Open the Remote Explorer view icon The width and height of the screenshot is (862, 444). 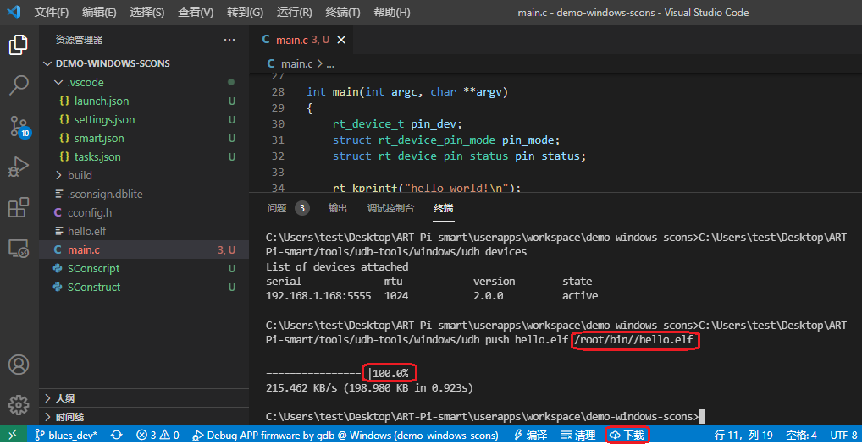19,248
